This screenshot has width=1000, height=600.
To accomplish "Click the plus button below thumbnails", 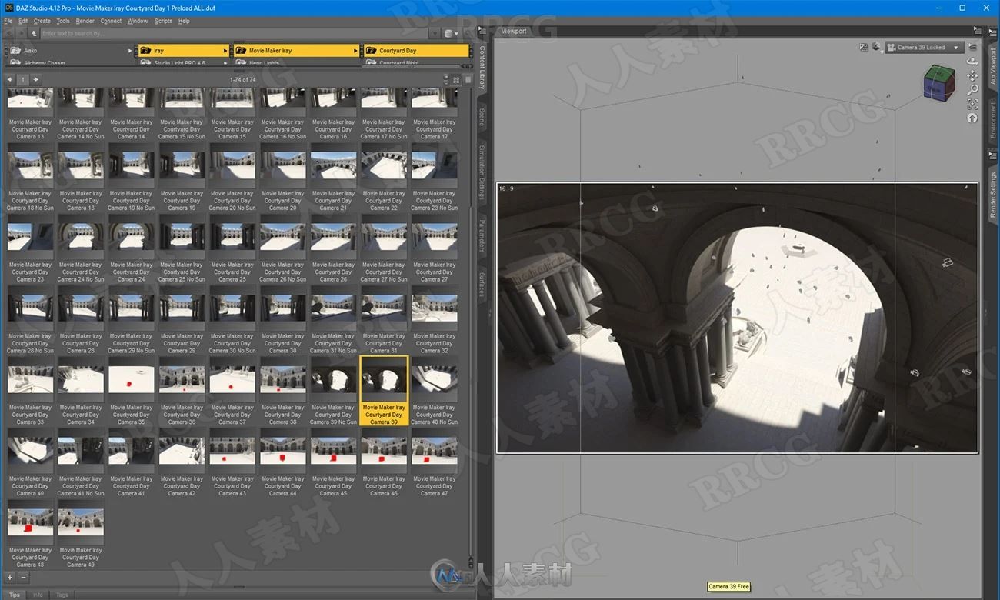I will click(10, 577).
